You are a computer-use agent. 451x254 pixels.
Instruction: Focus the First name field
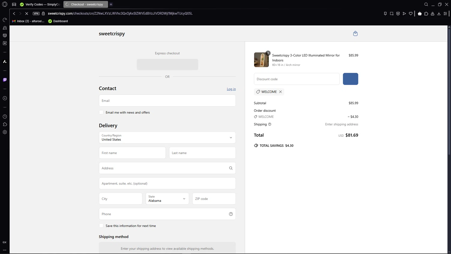pyautogui.click(x=132, y=153)
